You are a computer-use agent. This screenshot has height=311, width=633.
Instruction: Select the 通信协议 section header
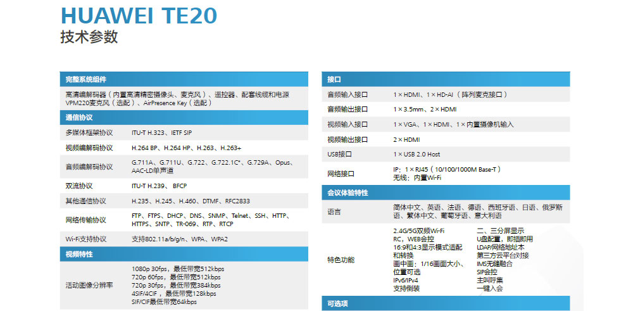[79, 117]
